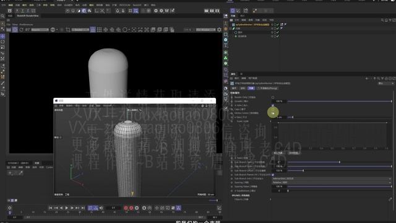The width and height of the screenshot is (396, 223).
Task: Select the Redshift RenderView tab
Action: (27, 15)
